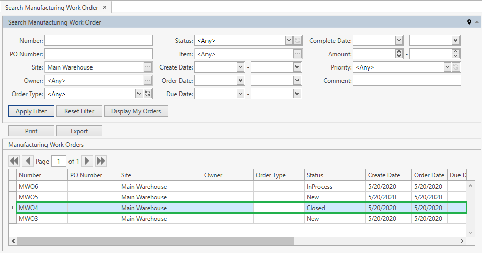Export the work orders list
The width and height of the screenshot is (482, 253).
(x=79, y=131)
